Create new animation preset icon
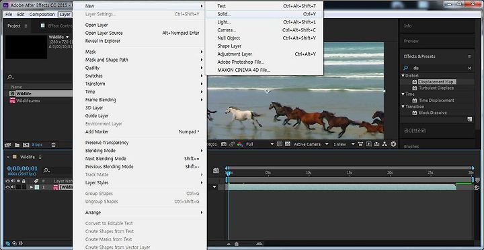The image size is (484, 250). 469,119
